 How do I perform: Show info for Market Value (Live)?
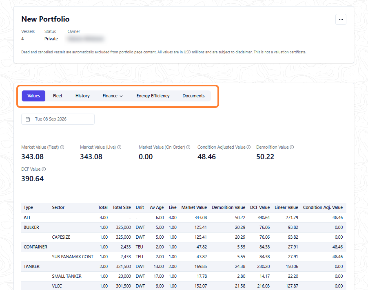point(119,147)
